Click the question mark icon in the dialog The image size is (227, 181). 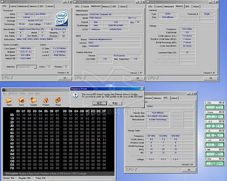pyautogui.click(x=75, y=95)
